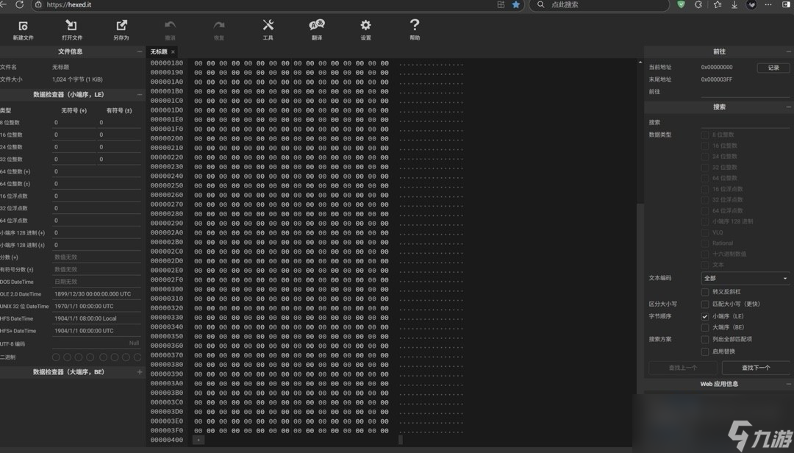
Task: Enable the 启用替换 checkbox
Action: tap(705, 352)
